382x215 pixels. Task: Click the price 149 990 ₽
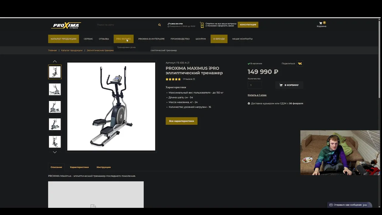263,72
